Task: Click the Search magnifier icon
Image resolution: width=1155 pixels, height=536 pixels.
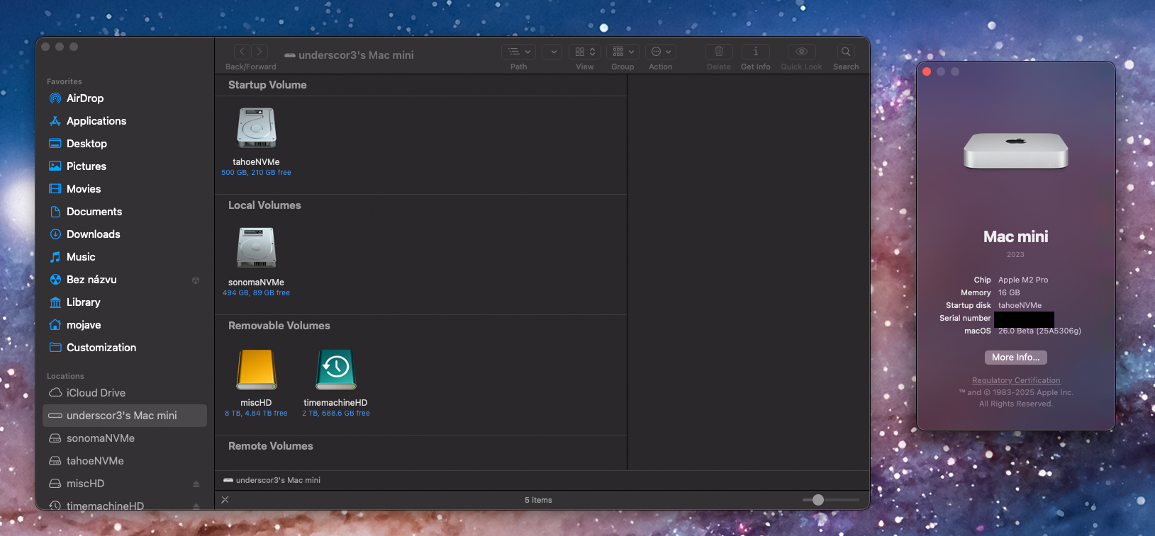Action: [846, 52]
